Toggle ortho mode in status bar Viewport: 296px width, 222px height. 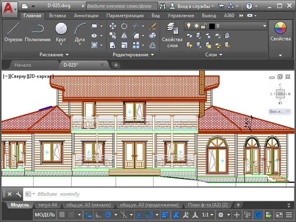(x=98, y=215)
